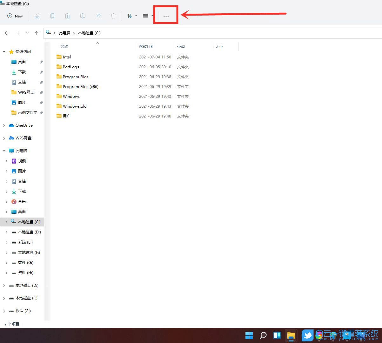The height and width of the screenshot is (343, 382).
Task: Go back using the back arrow
Action: (6, 33)
